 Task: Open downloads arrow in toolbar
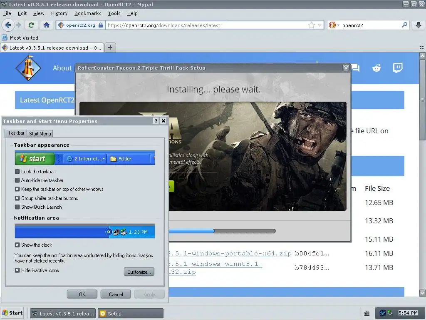coord(419,25)
